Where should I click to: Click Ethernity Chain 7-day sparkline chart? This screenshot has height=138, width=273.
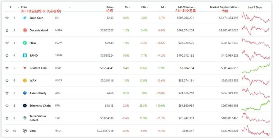pos(255,105)
